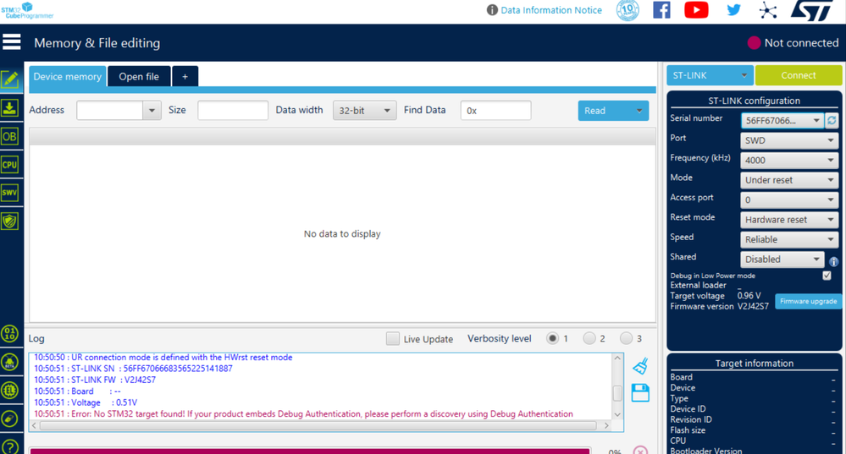Open the Access port dropdown

tap(789, 200)
